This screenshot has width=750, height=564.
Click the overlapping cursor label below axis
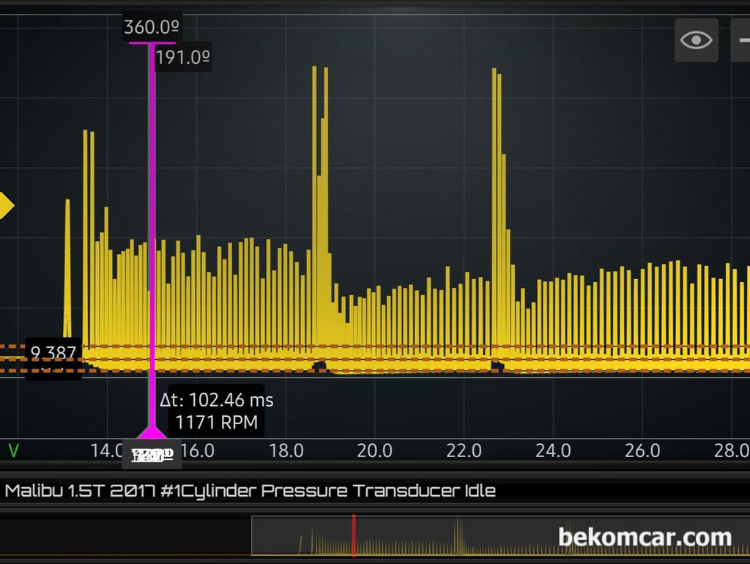pos(152,455)
